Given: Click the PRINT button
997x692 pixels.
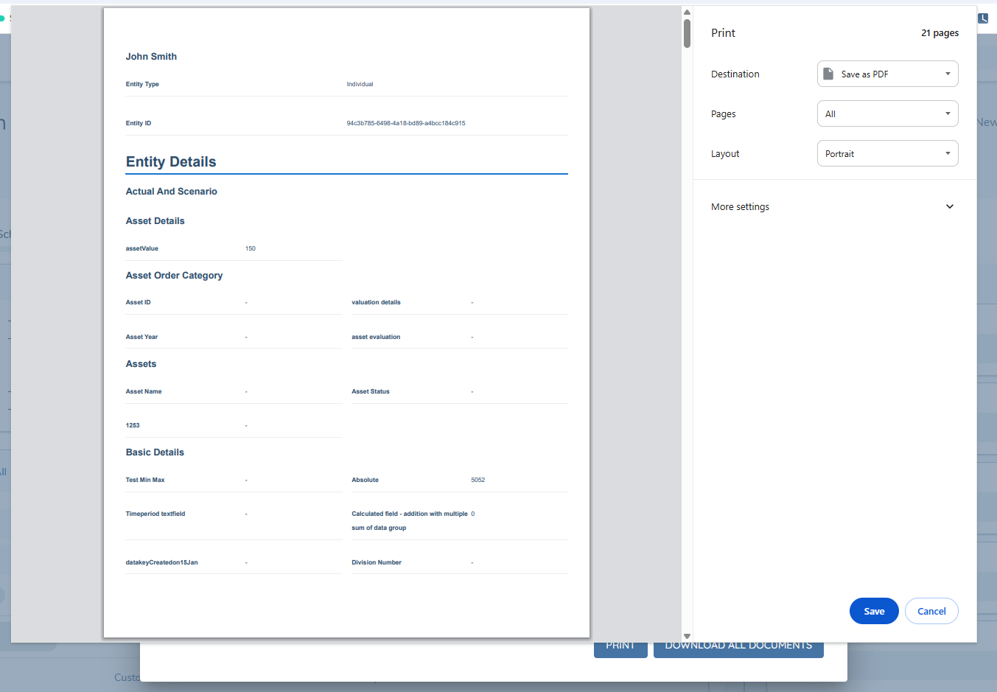Looking at the screenshot, I should [x=620, y=645].
